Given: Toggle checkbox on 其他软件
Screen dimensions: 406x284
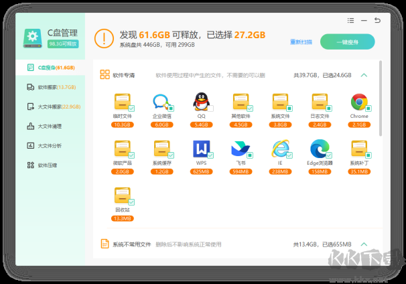Looking at the screenshot, I should point(250,109).
